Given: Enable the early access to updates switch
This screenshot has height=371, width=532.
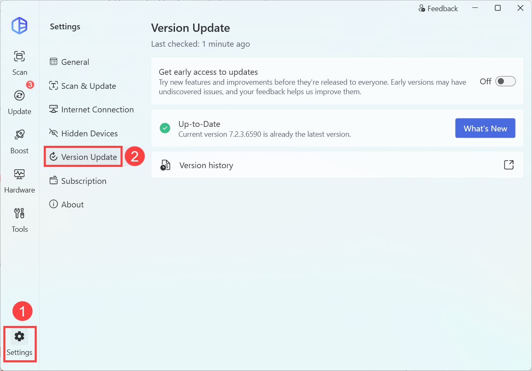Looking at the screenshot, I should pyautogui.click(x=506, y=81).
